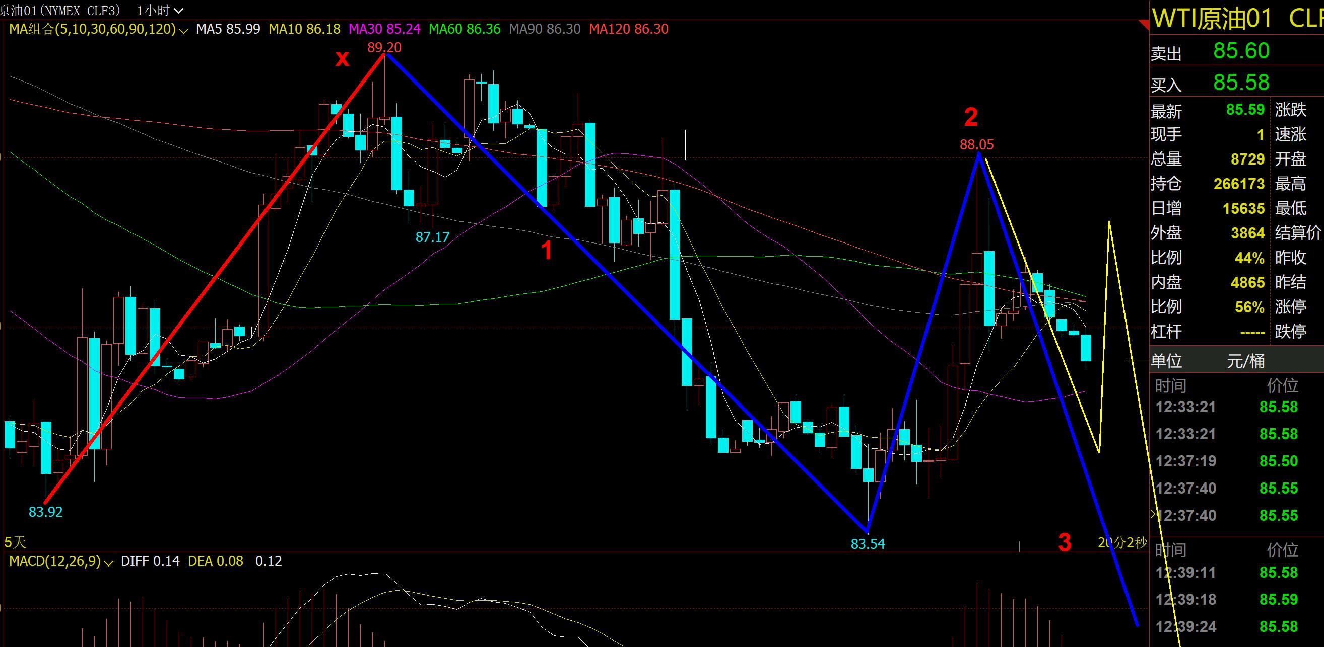This screenshot has width=1324, height=647.
Task: Select the MA10 86.18 value
Action: tap(304, 29)
